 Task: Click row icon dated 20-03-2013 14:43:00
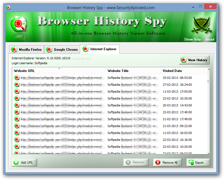[17, 105]
